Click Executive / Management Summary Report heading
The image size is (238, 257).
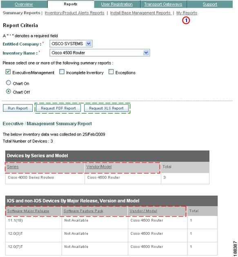click(47, 124)
